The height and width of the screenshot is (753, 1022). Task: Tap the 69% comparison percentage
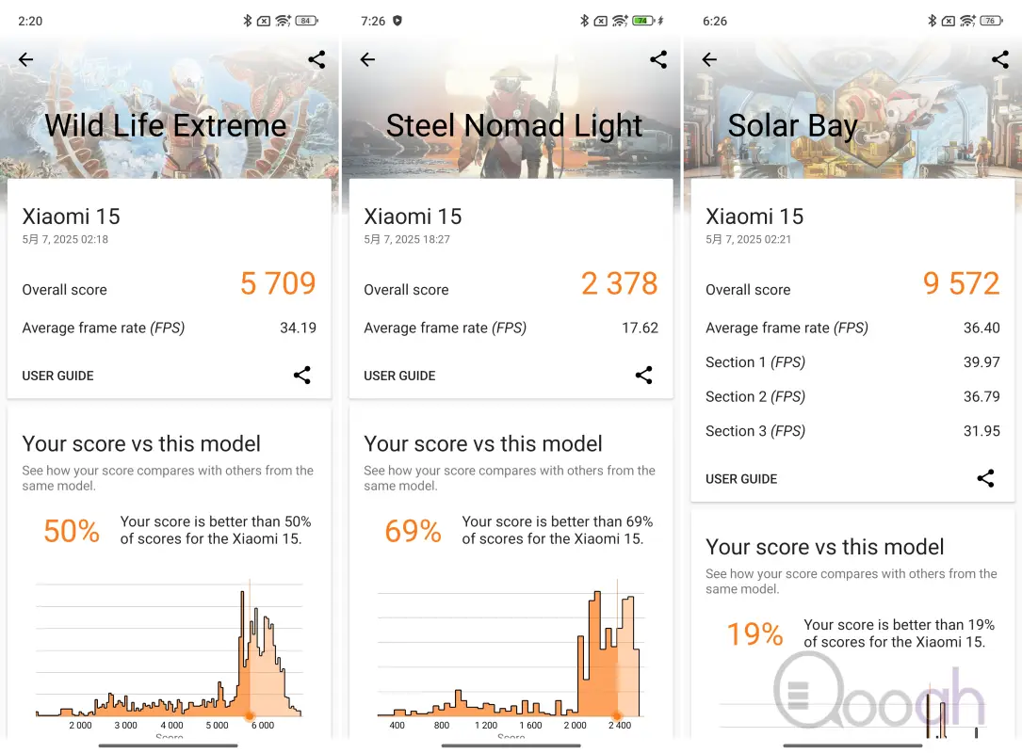414,531
